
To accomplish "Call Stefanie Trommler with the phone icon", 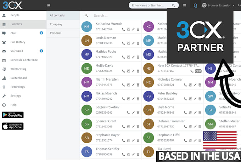I will tap(185, 127).
